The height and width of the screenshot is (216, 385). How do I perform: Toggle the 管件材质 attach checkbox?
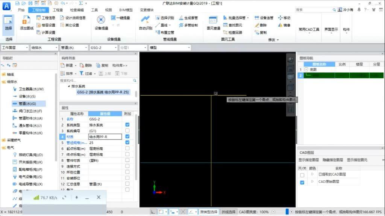point(127,160)
